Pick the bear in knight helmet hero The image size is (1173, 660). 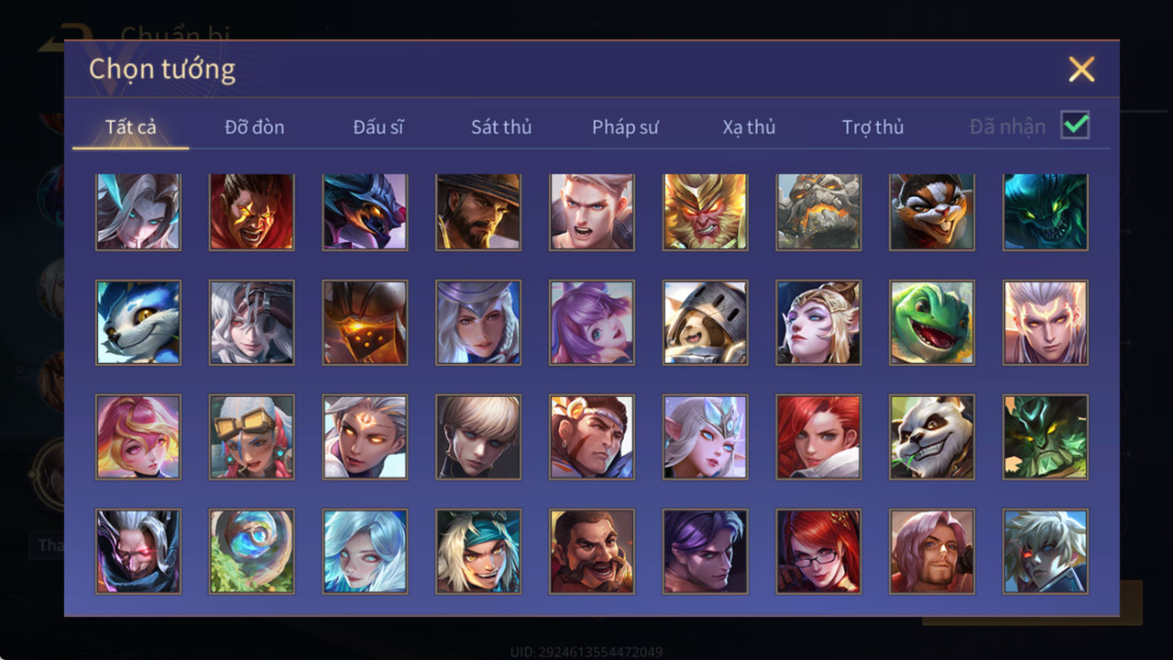705,323
